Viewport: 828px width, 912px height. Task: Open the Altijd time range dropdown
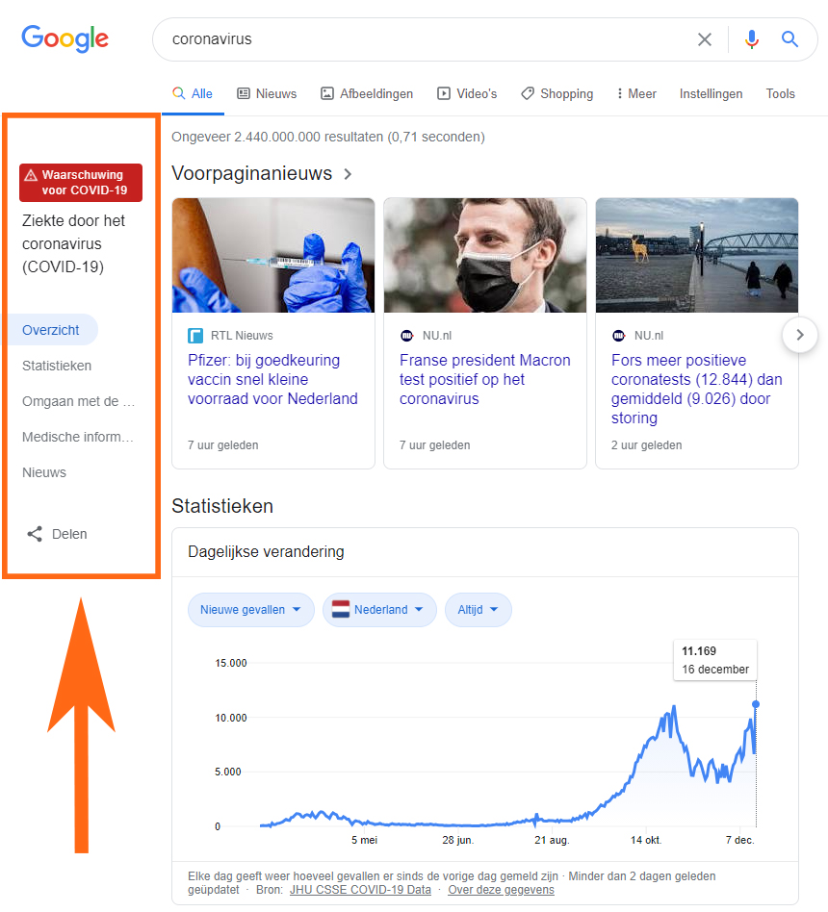pyautogui.click(x=479, y=610)
